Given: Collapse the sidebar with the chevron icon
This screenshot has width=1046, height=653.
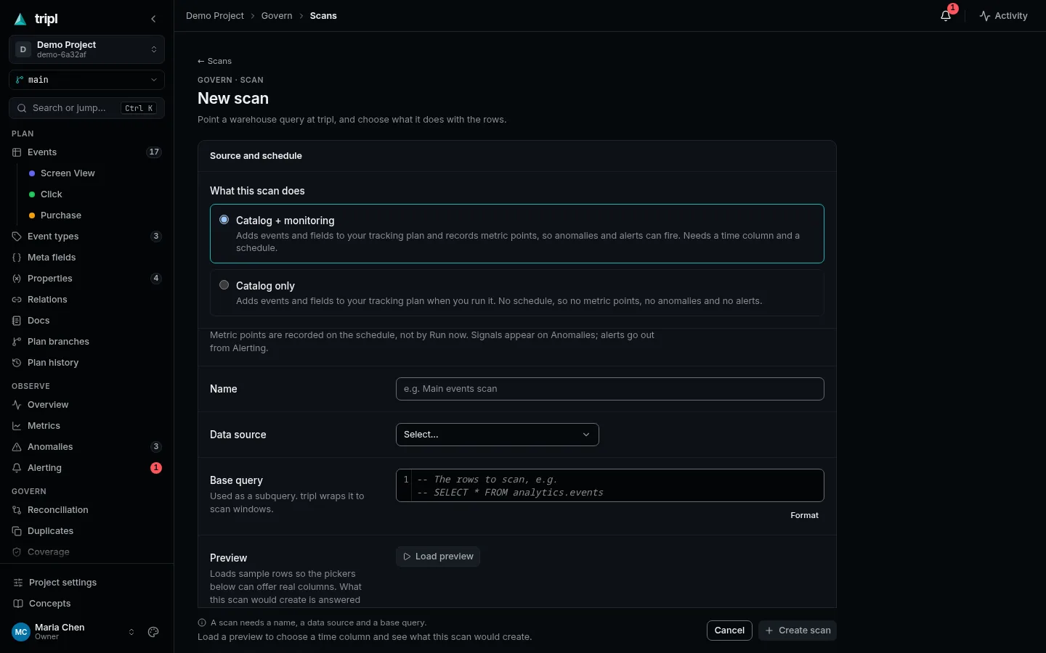Looking at the screenshot, I should [x=153, y=19].
